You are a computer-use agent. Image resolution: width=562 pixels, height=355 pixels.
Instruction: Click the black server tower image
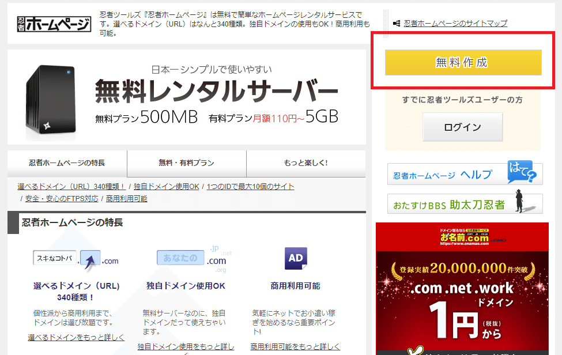(x=51, y=101)
